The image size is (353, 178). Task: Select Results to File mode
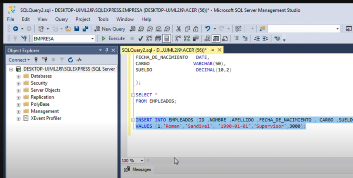coord(224,39)
